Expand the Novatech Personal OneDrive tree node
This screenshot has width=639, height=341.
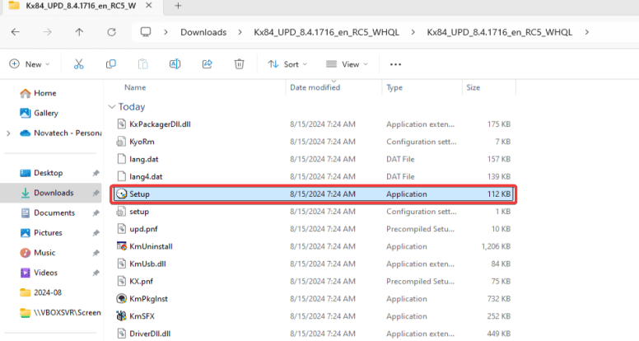point(8,133)
